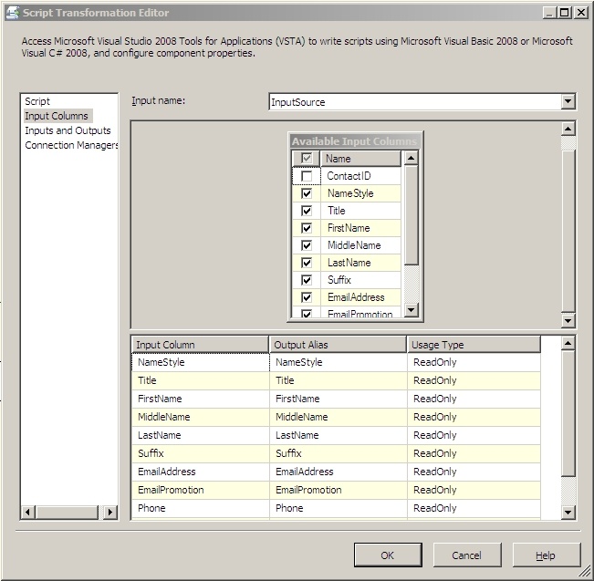Edit the Output Alias cell for Suffix
The width and height of the screenshot is (594, 581).
(339, 453)
